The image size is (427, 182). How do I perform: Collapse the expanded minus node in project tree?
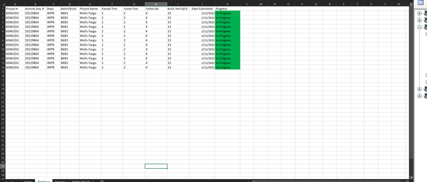click(x=419, y=27)
